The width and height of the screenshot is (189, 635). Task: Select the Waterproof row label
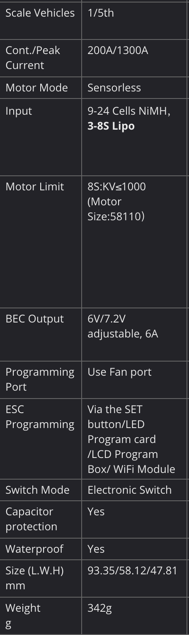(34, 549)
